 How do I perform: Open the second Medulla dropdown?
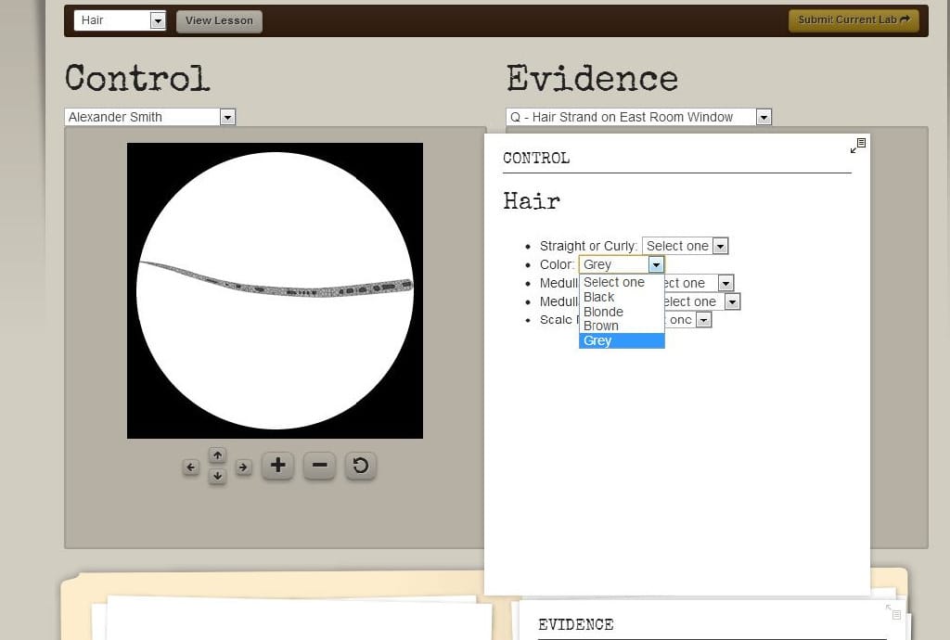733,301
